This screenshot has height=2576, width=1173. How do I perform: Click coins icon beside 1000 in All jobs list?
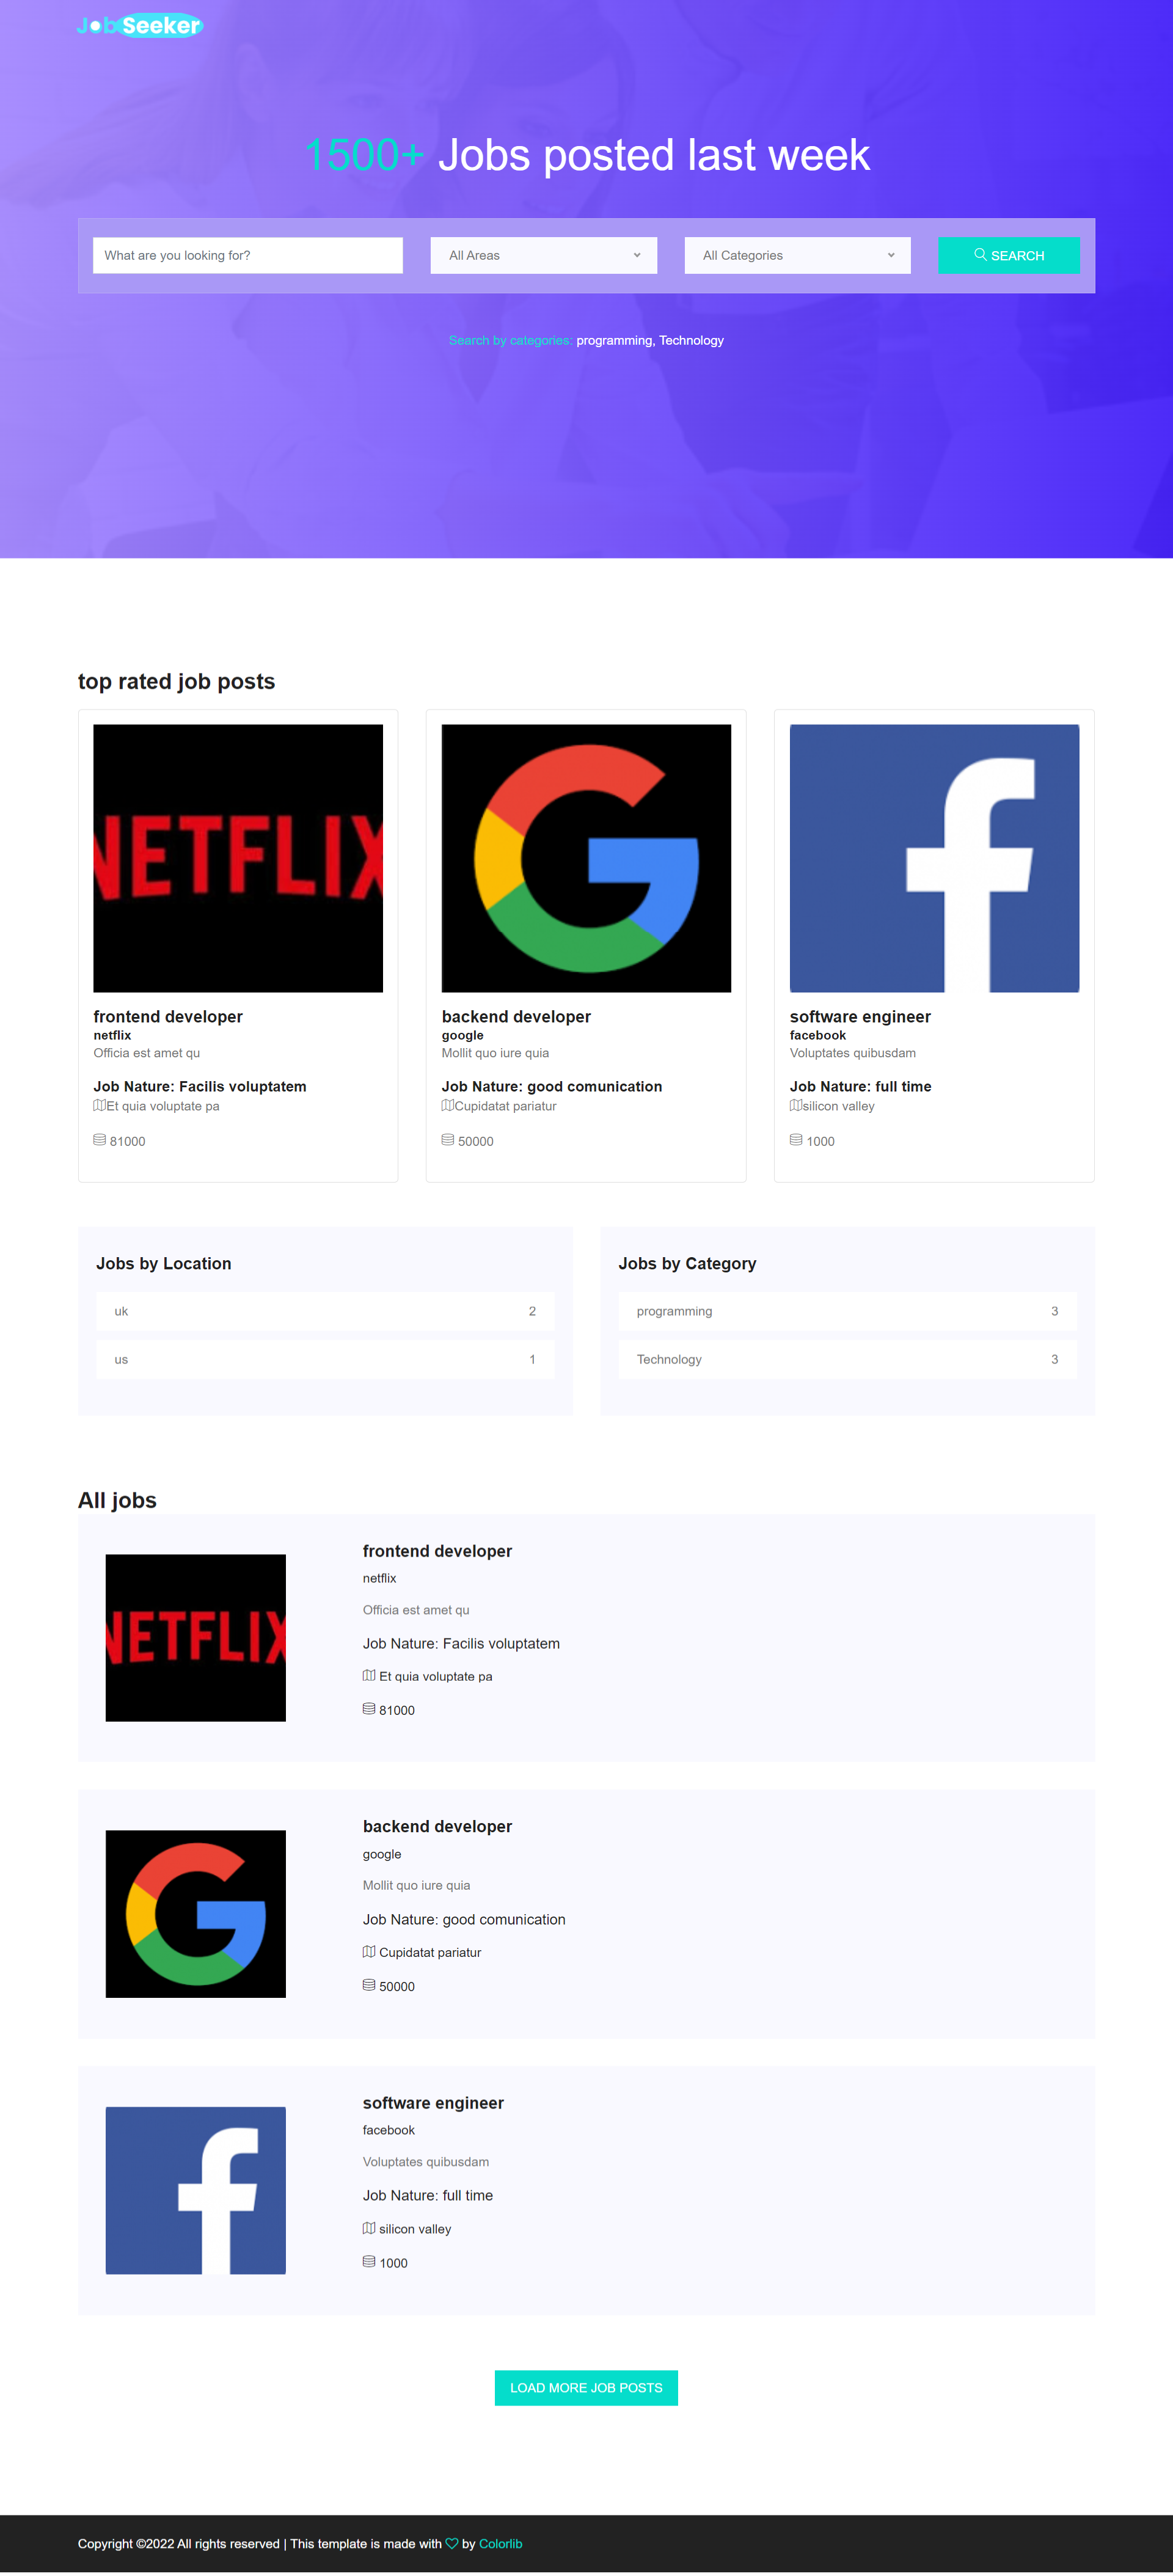pos(369,2261)
